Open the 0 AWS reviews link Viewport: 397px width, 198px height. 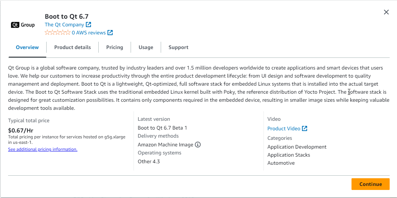(x=88, y=33)
